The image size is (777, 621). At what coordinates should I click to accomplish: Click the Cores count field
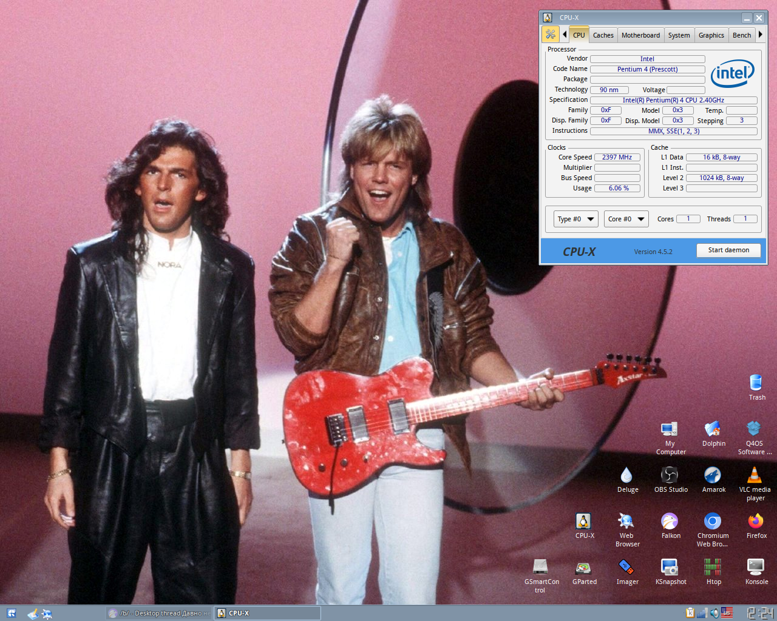tap(688, 219)
